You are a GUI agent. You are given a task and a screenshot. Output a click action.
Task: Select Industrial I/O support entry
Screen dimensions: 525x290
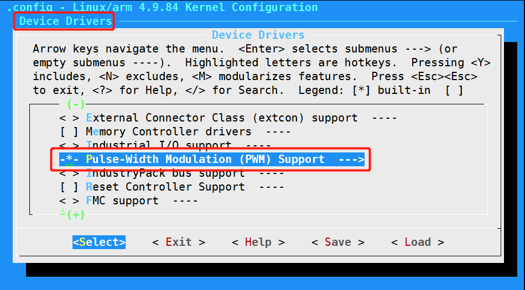[158, 145]
